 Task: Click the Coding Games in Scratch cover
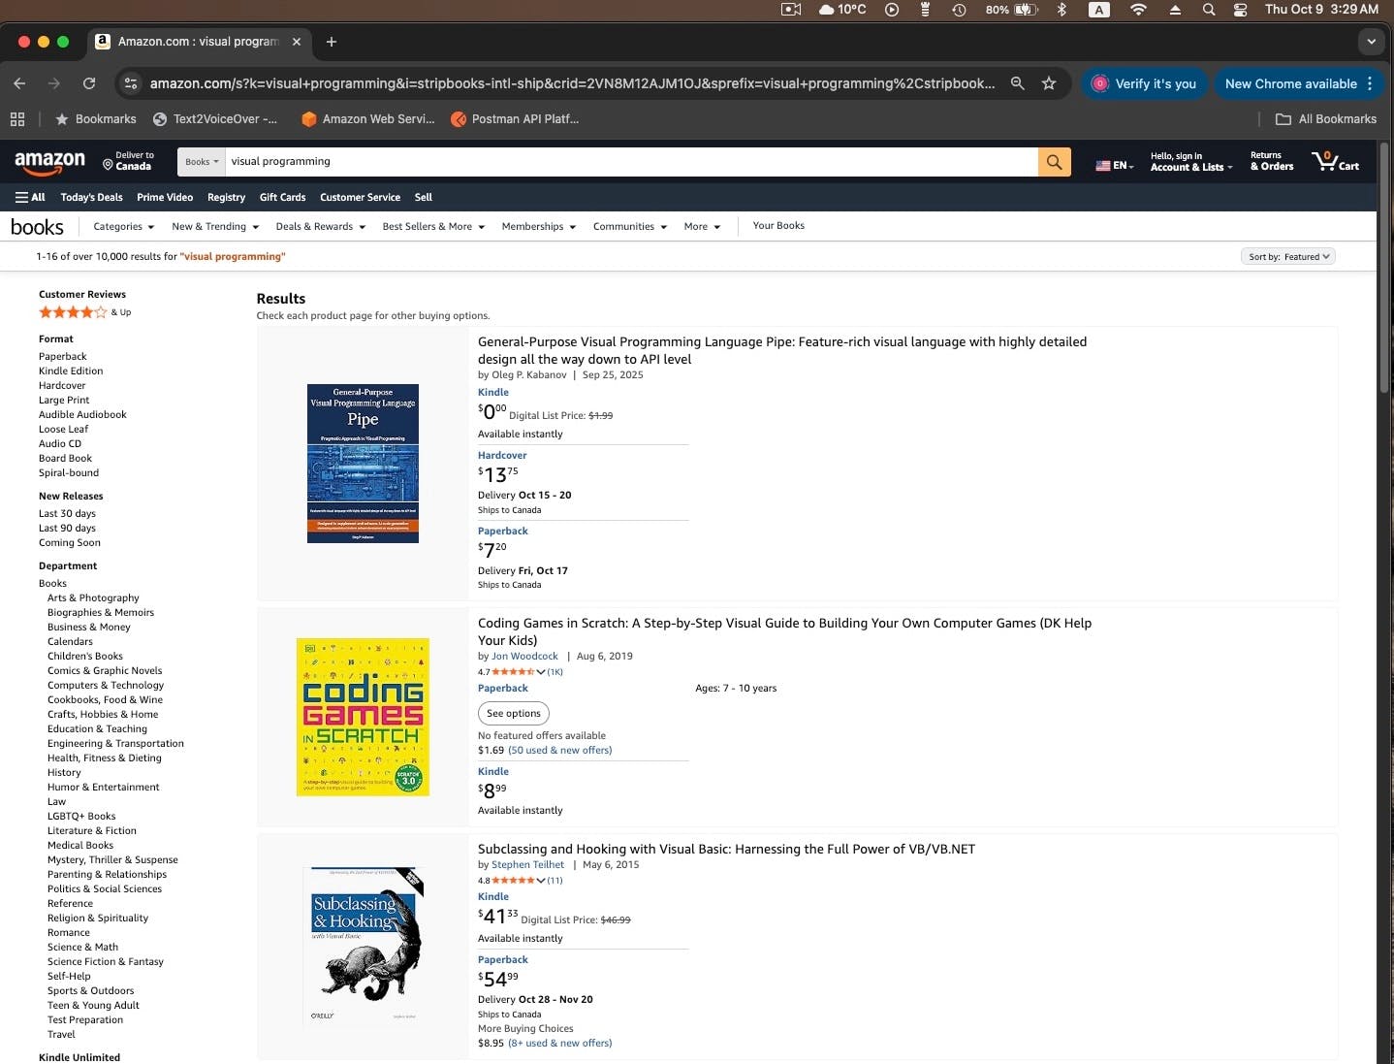(363, 717)
